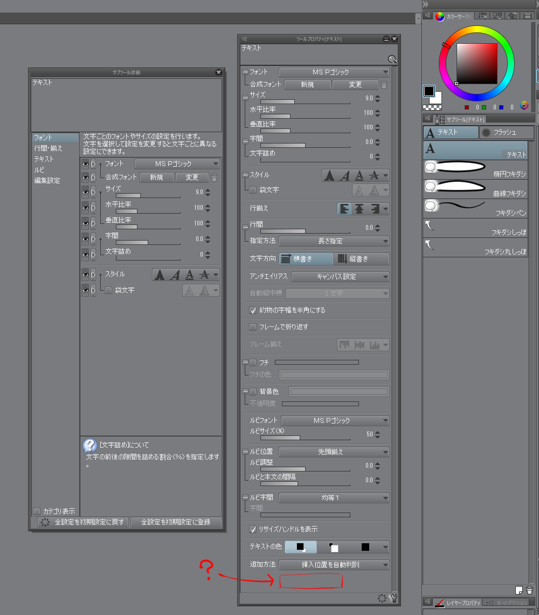Open the アンチエイリアス dropdown
This screenshot has height=615, width=539.
(x=340, y=277)
